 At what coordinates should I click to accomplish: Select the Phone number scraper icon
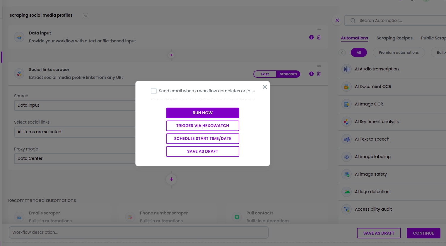pos(130,217)
